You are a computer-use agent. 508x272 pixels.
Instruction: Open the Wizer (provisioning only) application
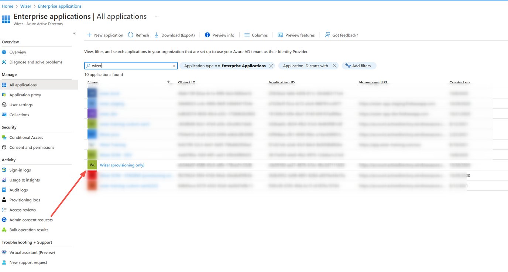click(x=122, y=165)
